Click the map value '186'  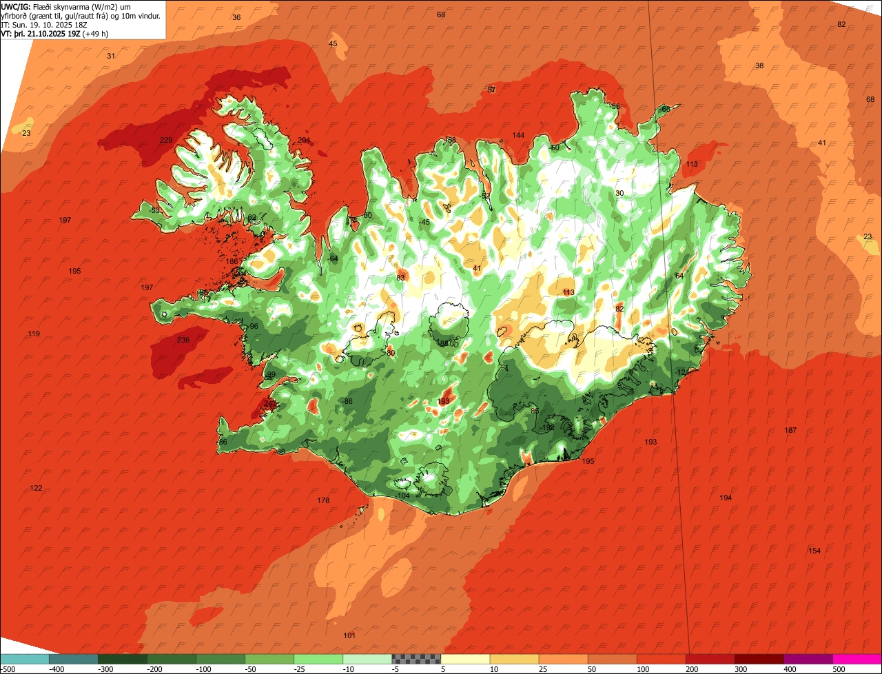coord(232,261)
